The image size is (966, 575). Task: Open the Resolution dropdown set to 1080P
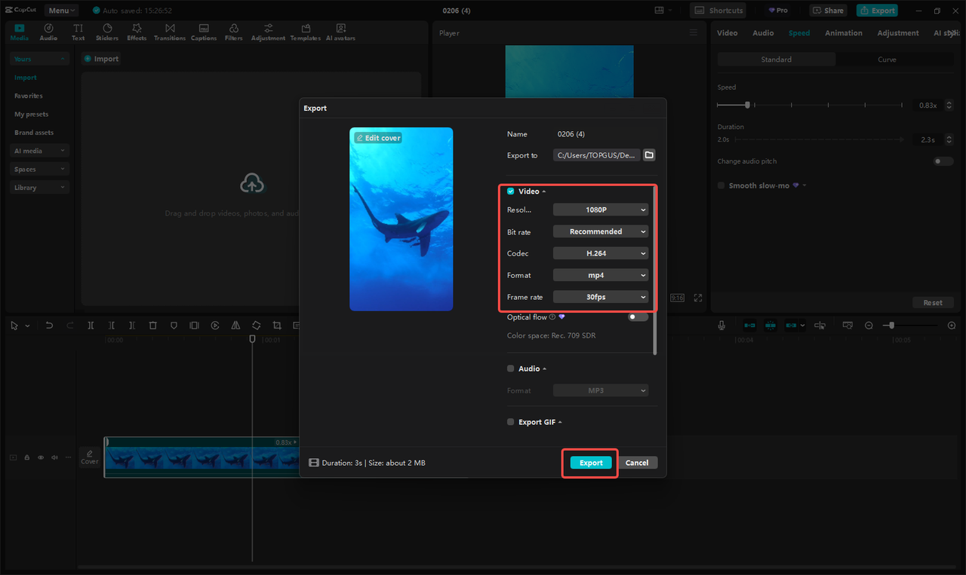click(600, 209)
